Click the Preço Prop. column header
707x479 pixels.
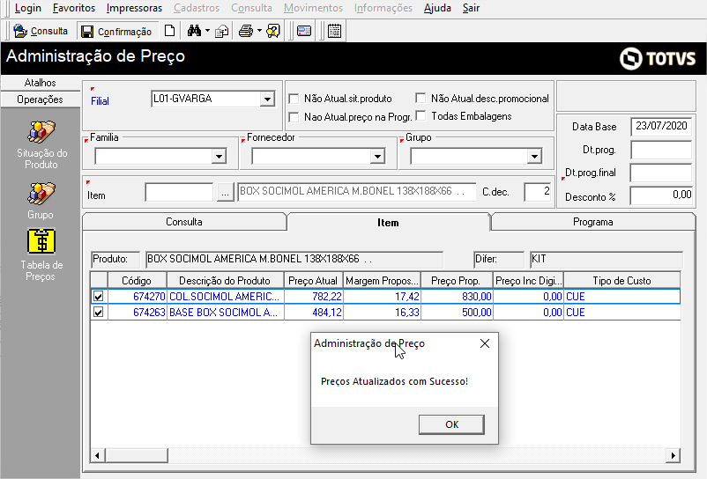coord(456,281)
